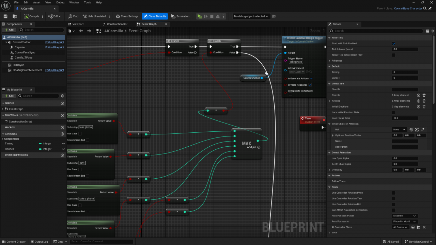Switch to the Viewport tab
This screenshot has width=436, height=245.
coord(78,24)
